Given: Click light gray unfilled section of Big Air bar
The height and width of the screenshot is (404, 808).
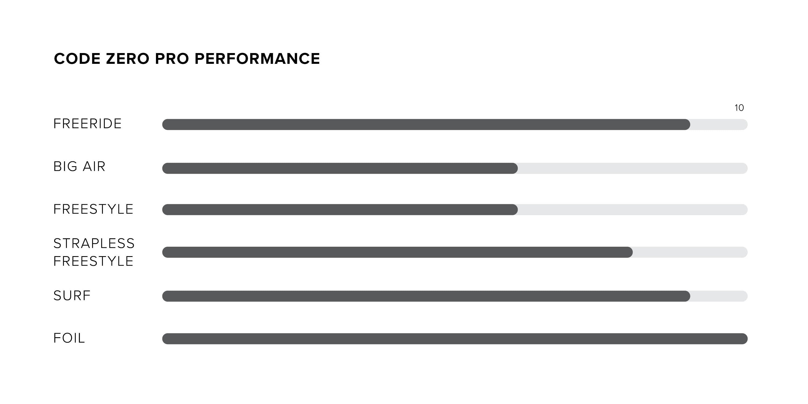Looking at the screenshot, I should point(632,168).
